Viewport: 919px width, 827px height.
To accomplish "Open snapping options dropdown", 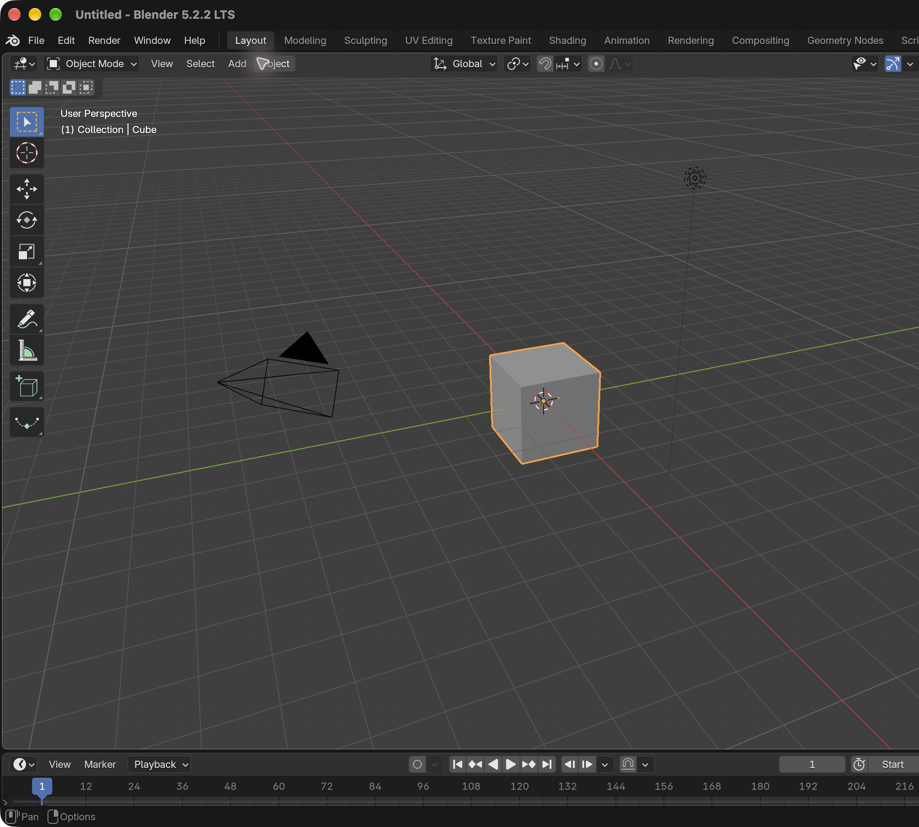I will pos(568,64).
